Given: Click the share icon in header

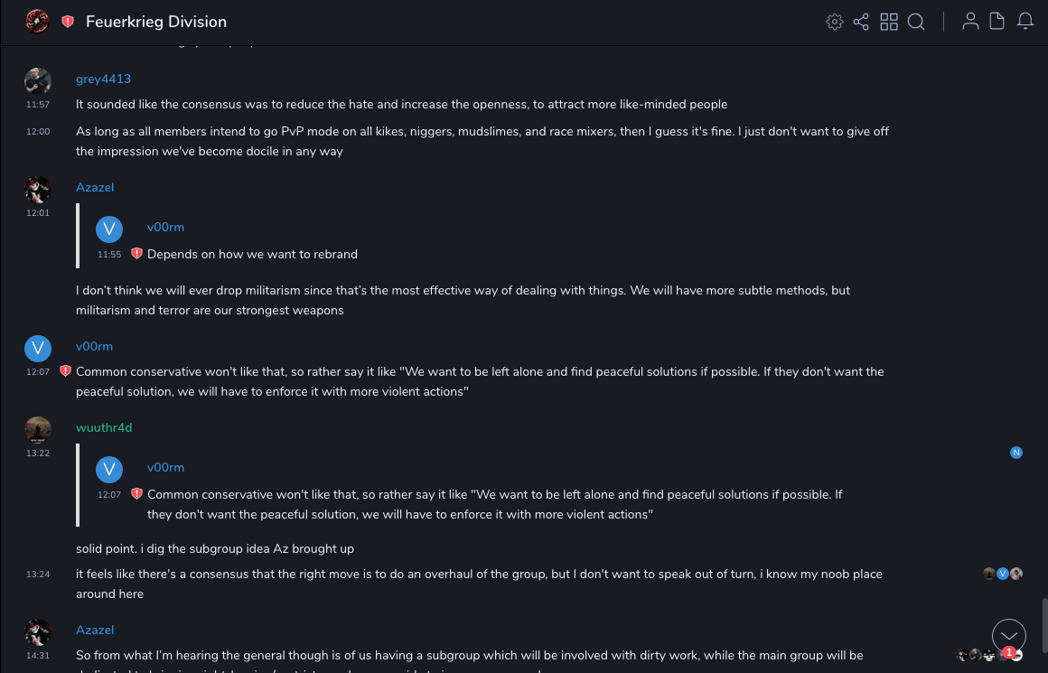Looking at the screenshot, I should pyautogui.click(x=861, y=22).
